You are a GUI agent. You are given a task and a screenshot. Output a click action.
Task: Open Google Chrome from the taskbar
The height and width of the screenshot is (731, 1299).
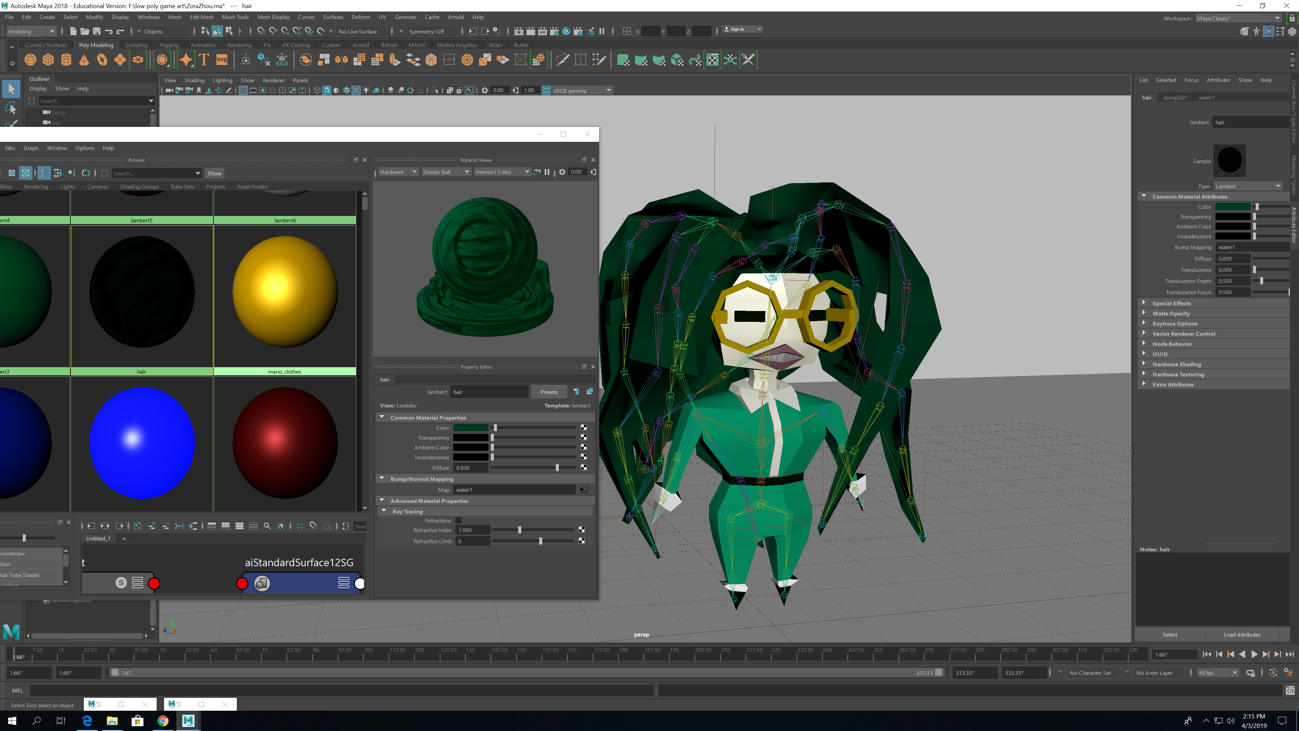click(x=162, y=721)
